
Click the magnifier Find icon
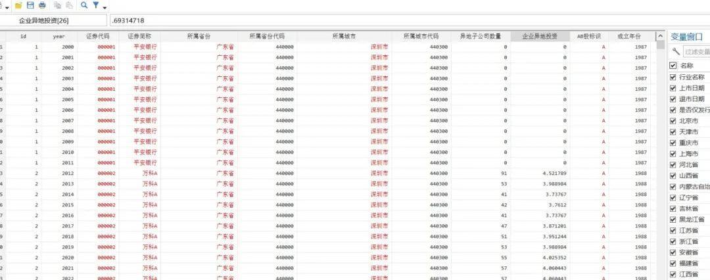pyautogui.click(x=84, y=5)
